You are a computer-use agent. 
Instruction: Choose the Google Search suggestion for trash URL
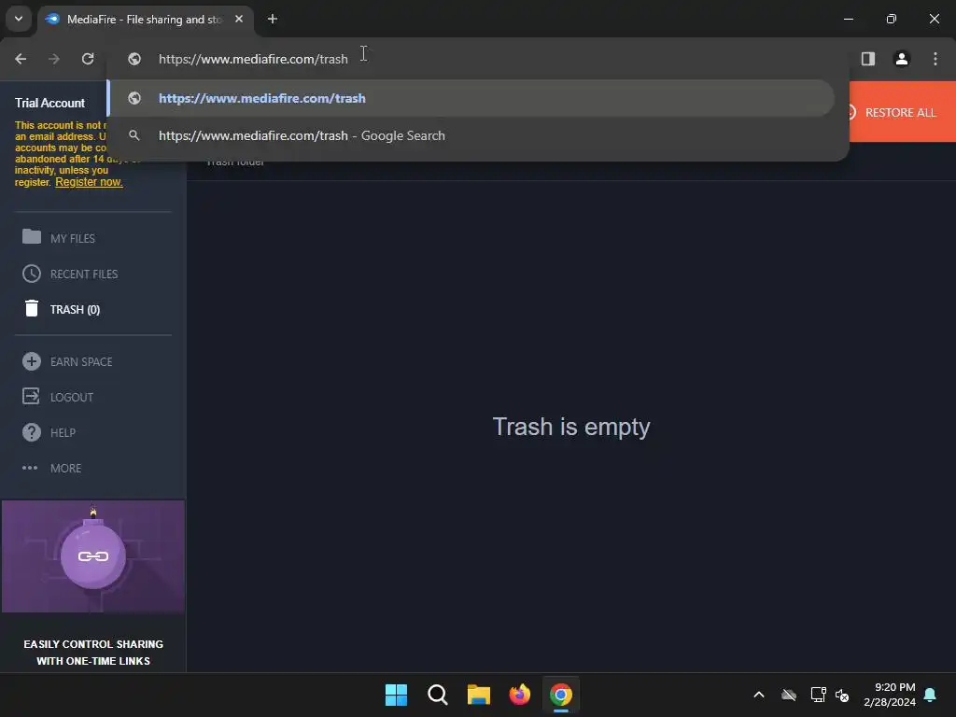471,135
